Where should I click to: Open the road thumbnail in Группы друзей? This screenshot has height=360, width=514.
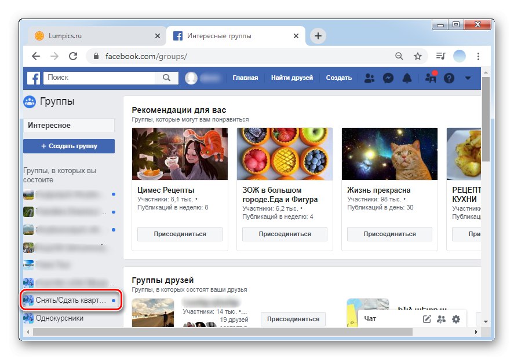(153, 313)
